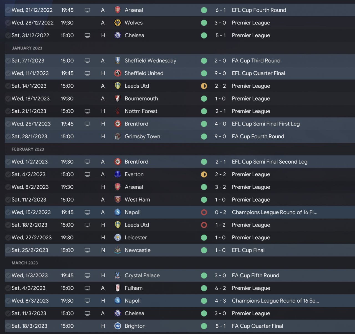Click the Newcastle club badge in the EFL Cup Final row
The width and height of the screenshot is (355, 334).
pyautogui.click(x=118, y=250)
